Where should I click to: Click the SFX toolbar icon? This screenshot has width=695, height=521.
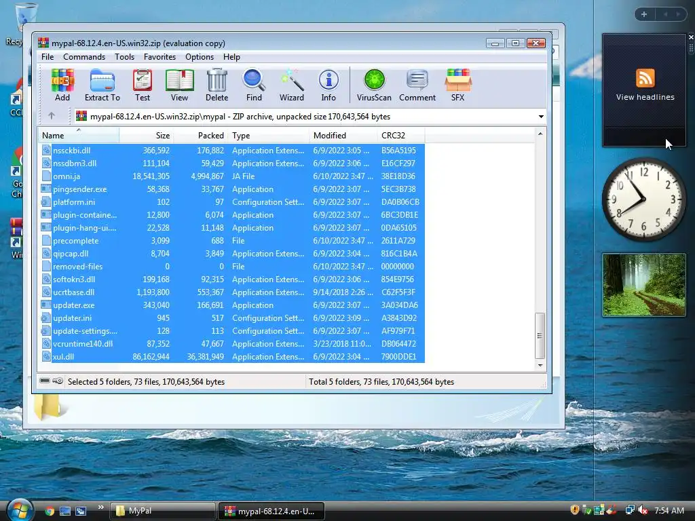click(x=458, y=85)
